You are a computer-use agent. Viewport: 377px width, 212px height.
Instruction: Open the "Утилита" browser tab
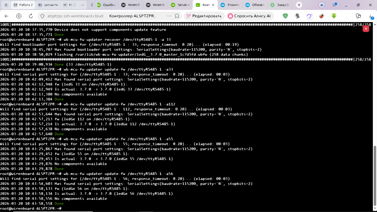(230, 5)
